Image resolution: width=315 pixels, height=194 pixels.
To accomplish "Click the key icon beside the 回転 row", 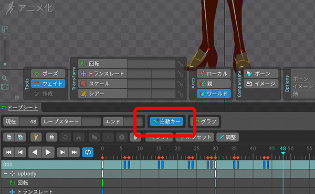I will pyautogui.click(x=180, y=64).
